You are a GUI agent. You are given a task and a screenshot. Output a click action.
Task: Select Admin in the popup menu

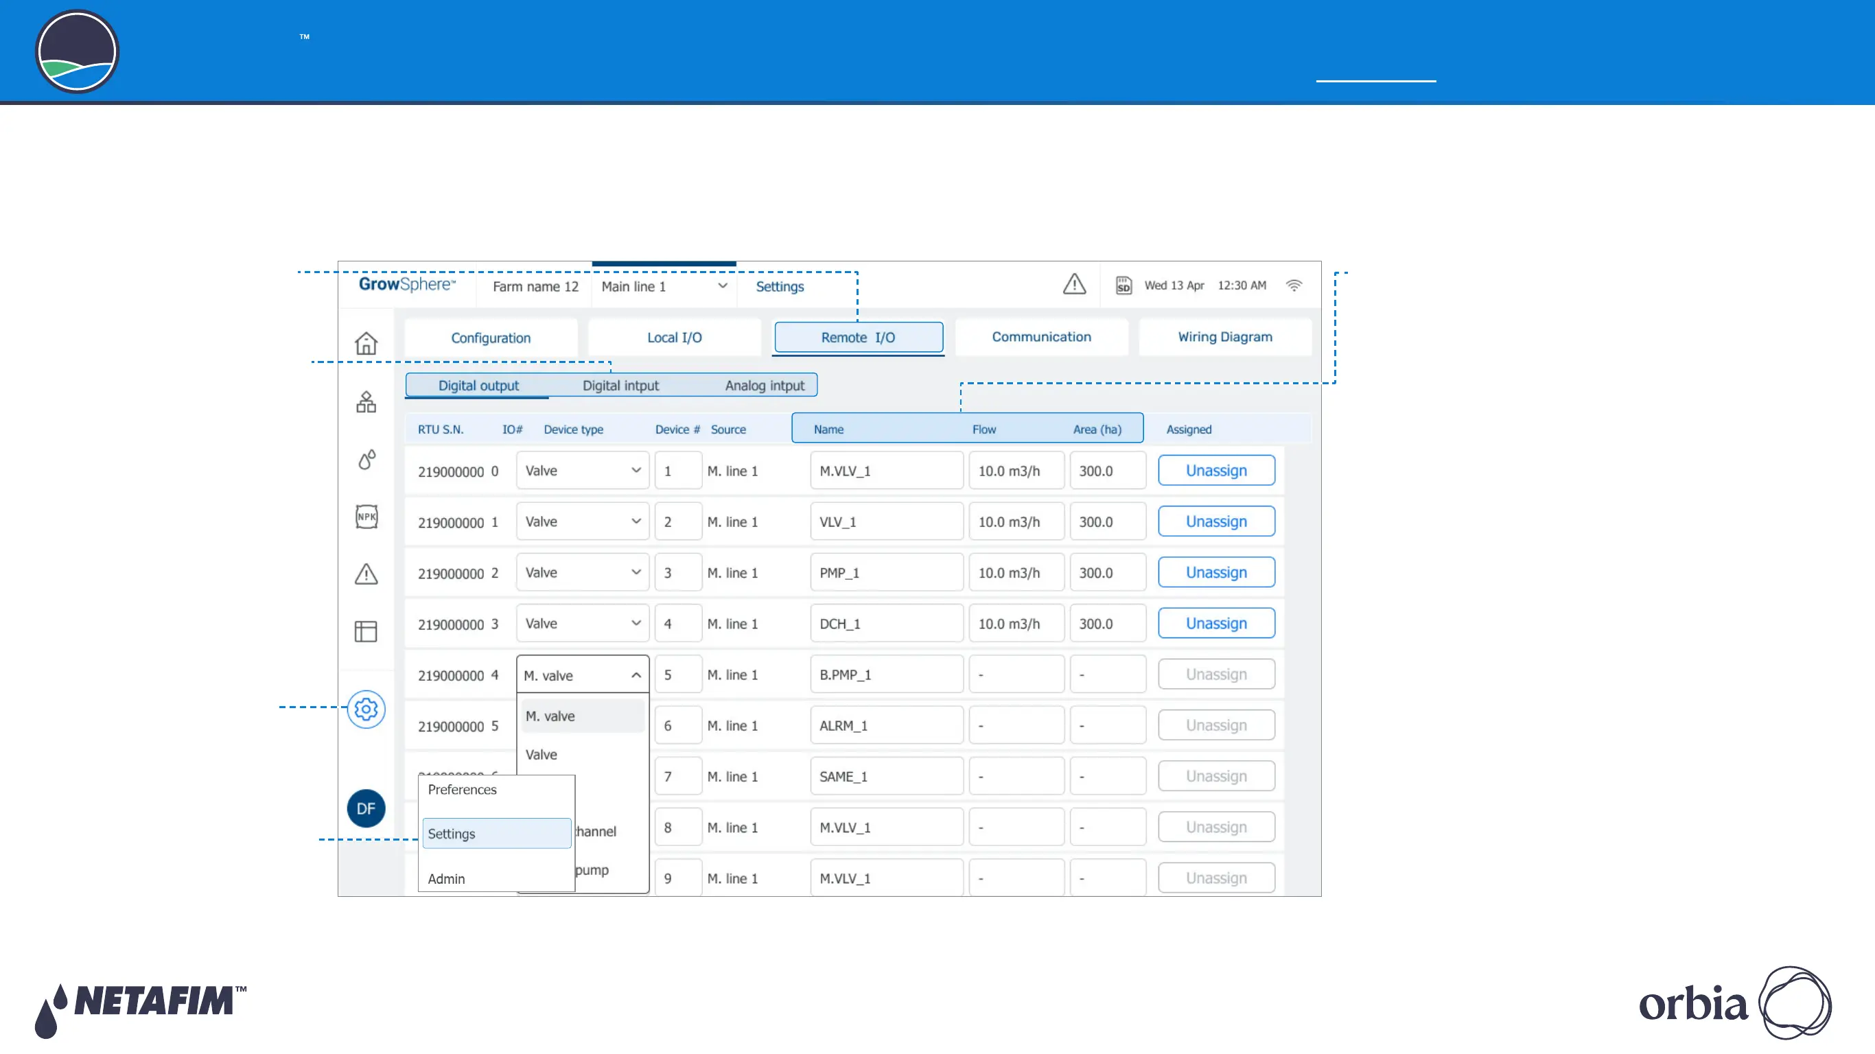pyautogui.click(x=446, y=879)
